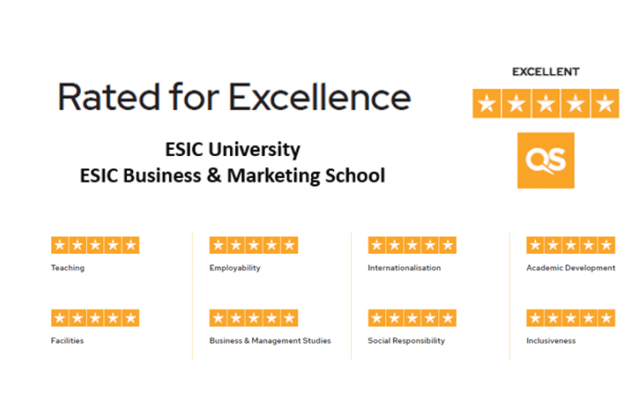The width and height of the screenshot is (623, 416).
Task: Click the ESIC University title text
Action: point(233,149)
